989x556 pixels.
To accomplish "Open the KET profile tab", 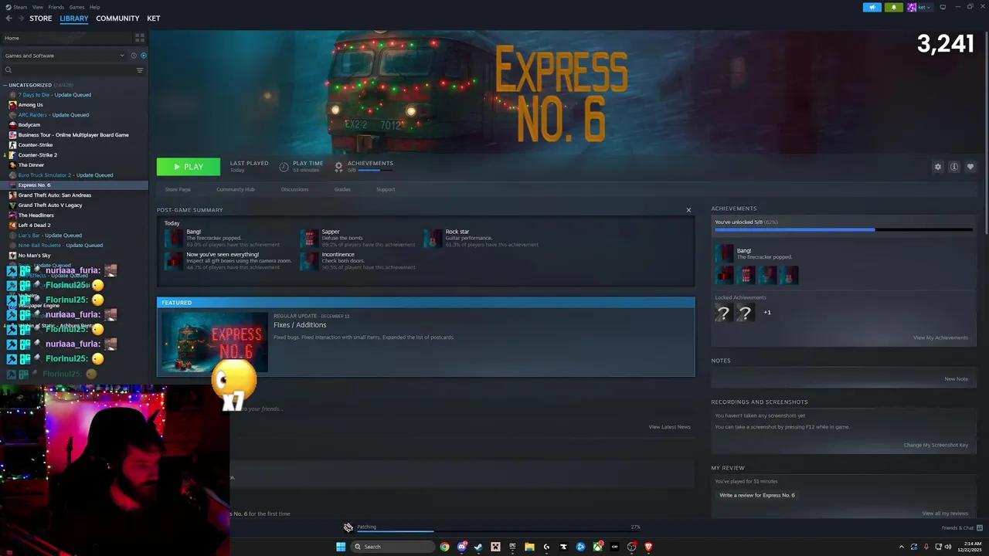I will click(x=154, y=19).
